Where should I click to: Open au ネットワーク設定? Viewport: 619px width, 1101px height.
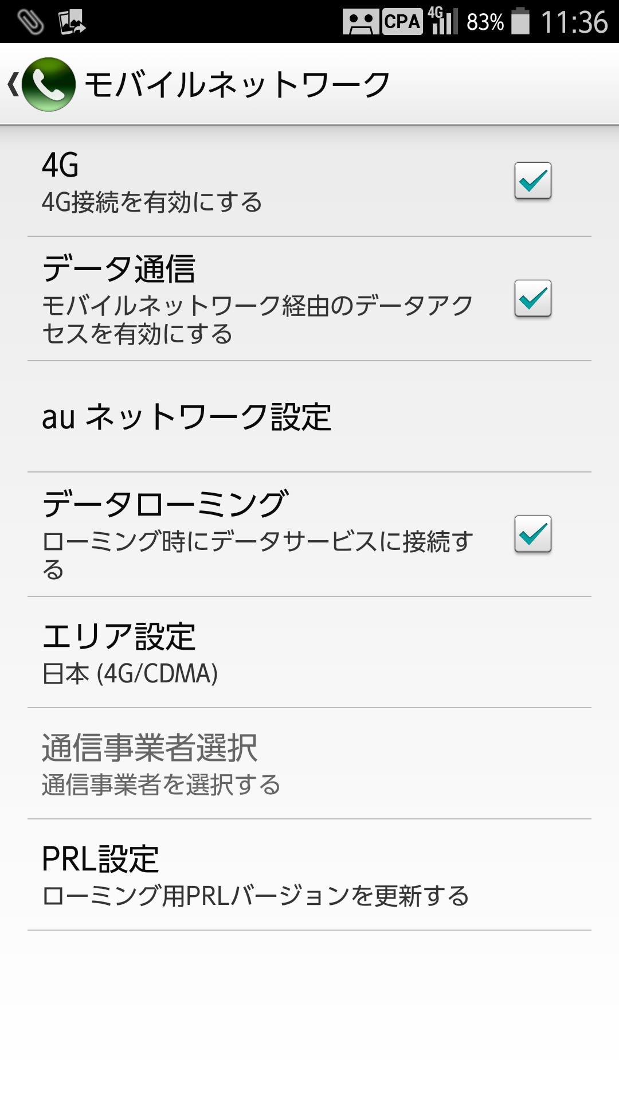[309, 417]
